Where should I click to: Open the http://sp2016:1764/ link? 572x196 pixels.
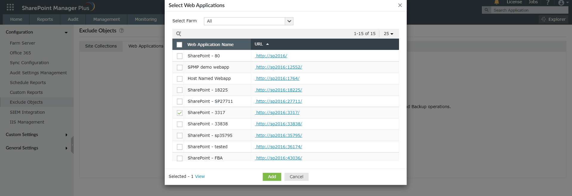[x=277, y=78]
